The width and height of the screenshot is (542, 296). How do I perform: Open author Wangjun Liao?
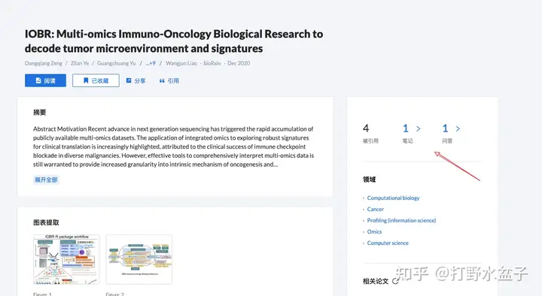pyautogui.click(x=181, y=63)
